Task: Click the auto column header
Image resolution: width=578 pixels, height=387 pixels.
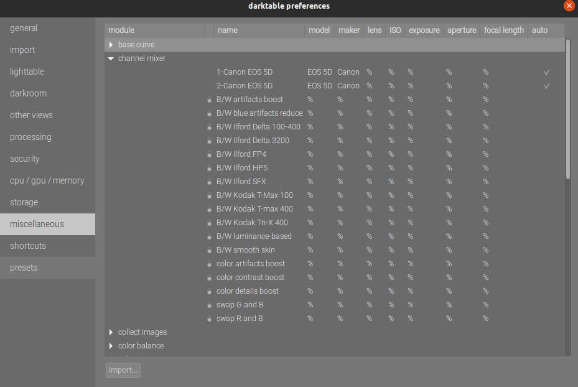Action: tap(546, 30)
